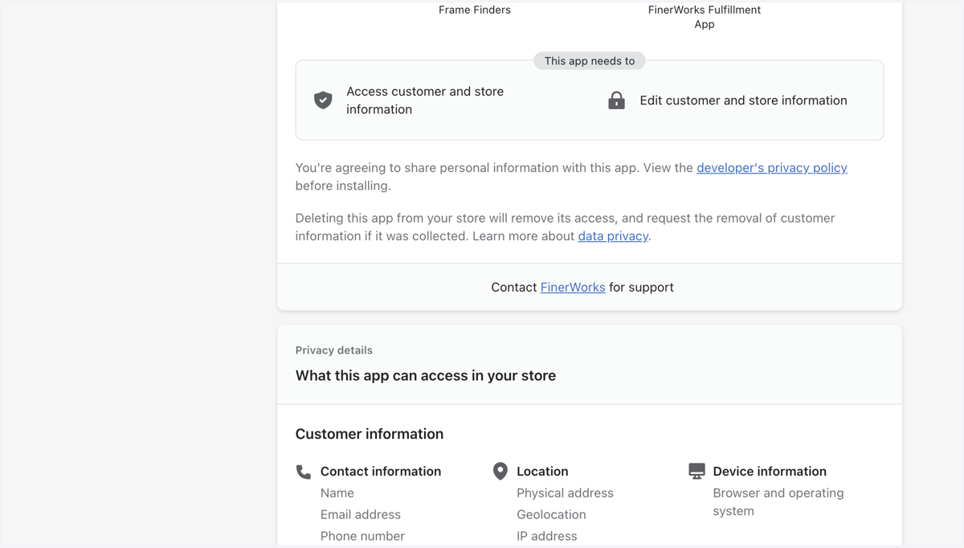Click the 'Physical address' entry
This screenshot has height=548, width=964.
[x=565, y=493]
